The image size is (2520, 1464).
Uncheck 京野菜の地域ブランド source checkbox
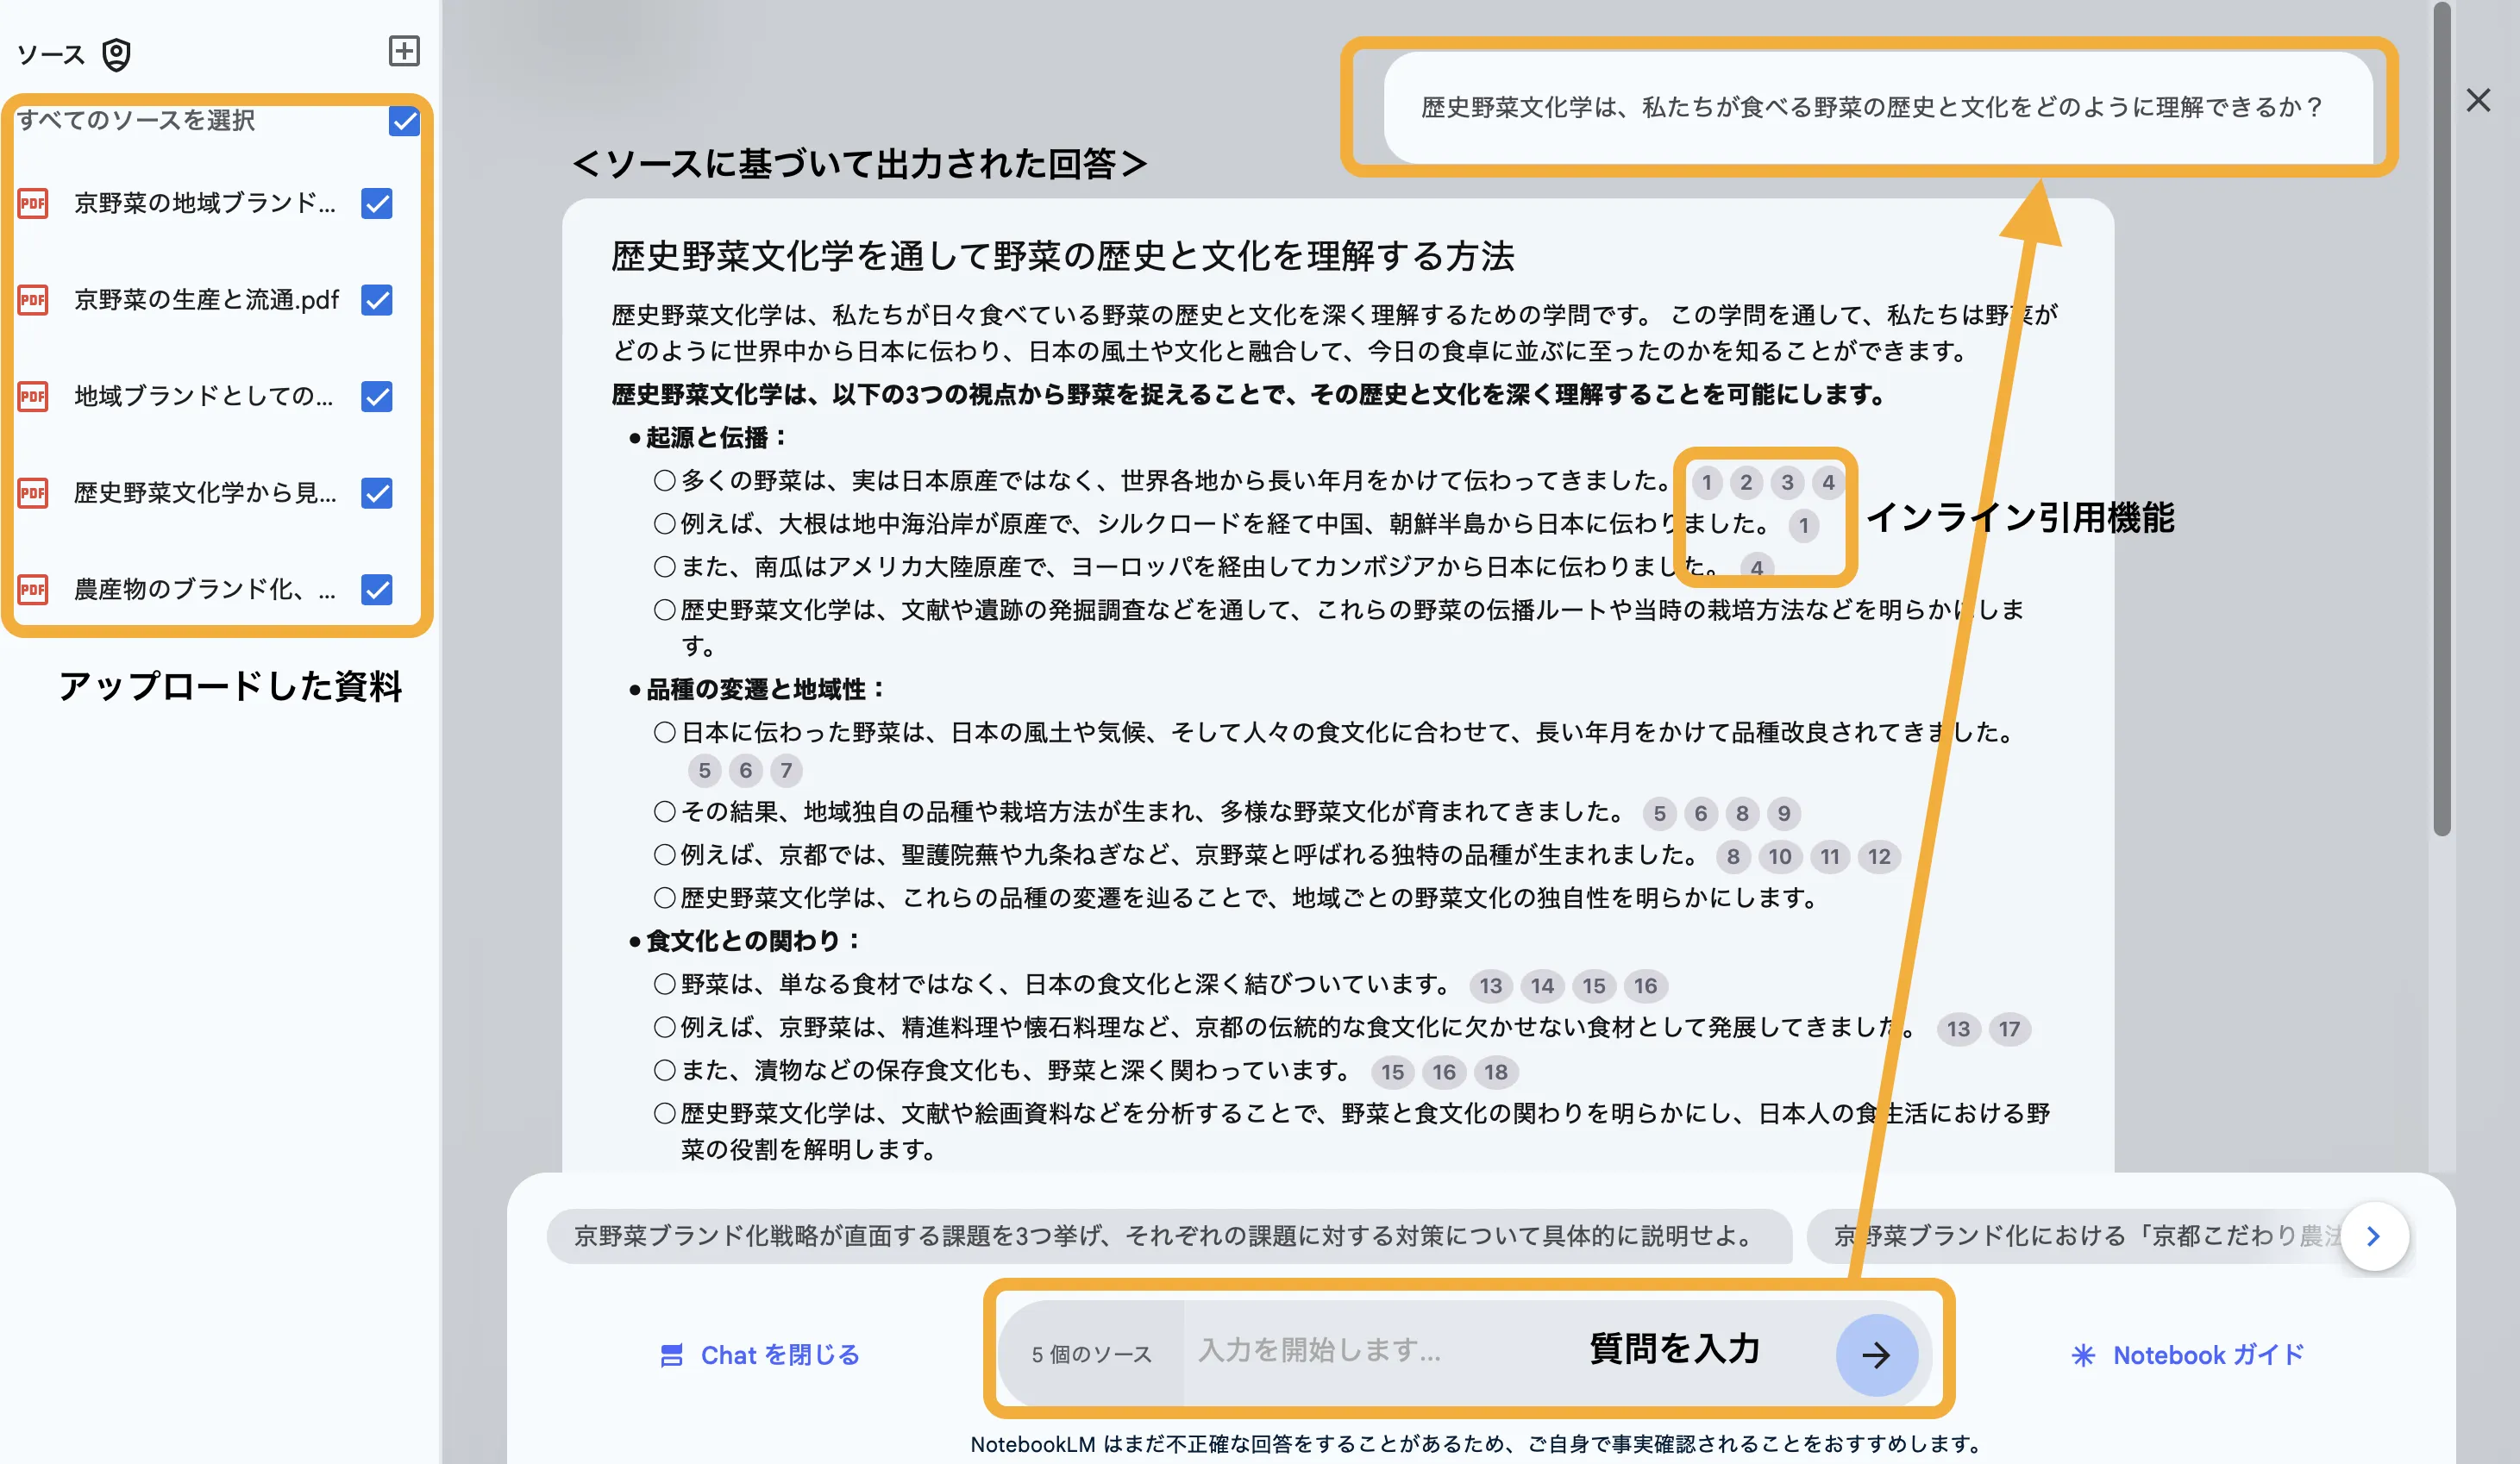[x=377, y=204]
